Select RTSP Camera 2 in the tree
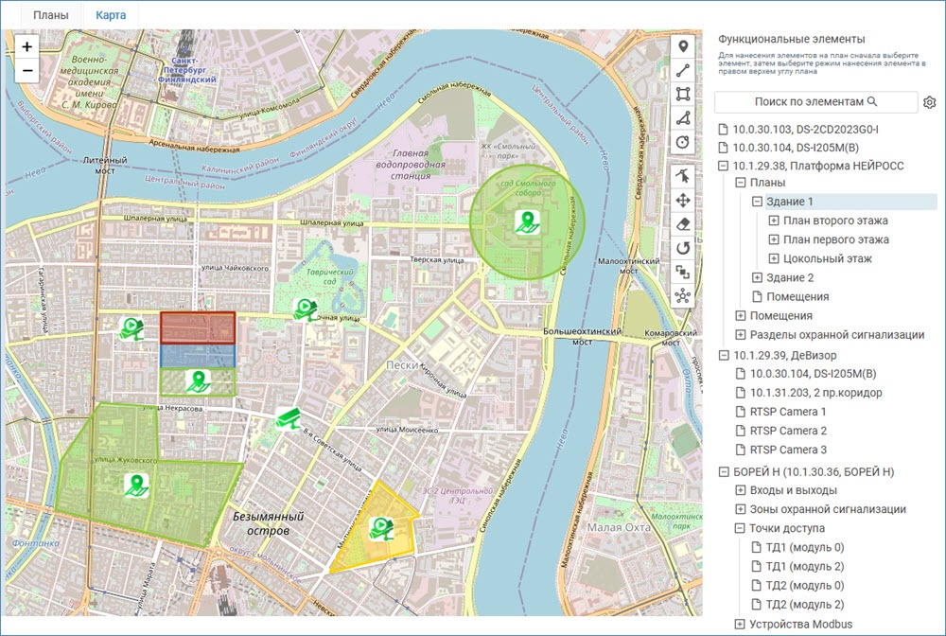Image resolution: width=946 pixels, height=636 pixels. click(x=787, y=431)
